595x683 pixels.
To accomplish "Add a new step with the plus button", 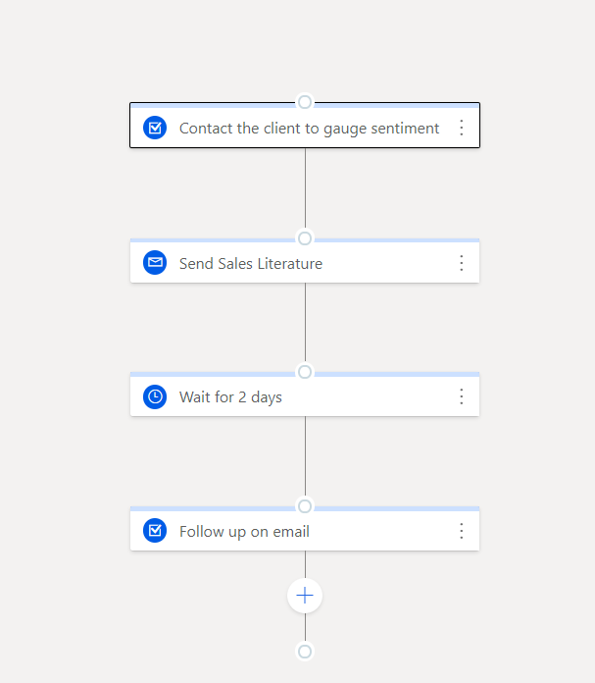I will tap(305, 596).
